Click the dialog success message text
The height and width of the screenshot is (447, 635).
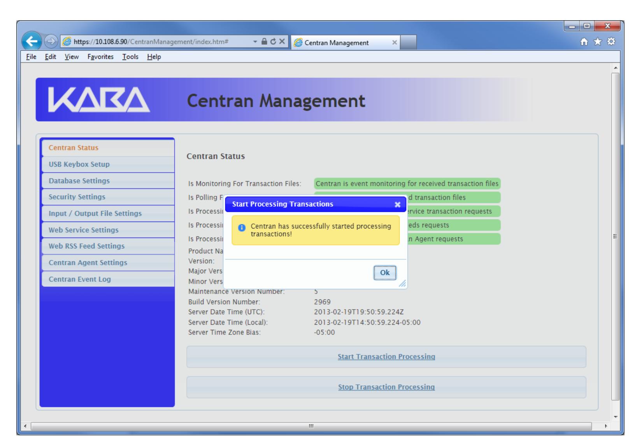click(x=321, y=230)
